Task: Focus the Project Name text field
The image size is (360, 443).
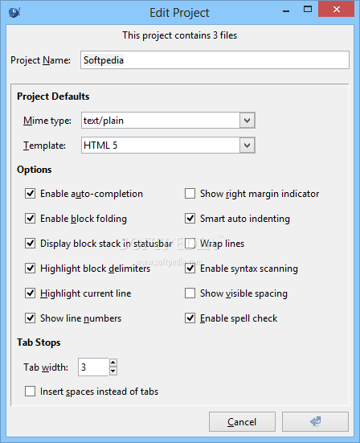Action: coord(215,59)
